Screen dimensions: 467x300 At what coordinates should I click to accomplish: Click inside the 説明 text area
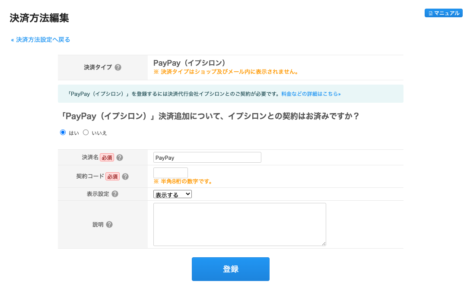(x=240, y=224)
